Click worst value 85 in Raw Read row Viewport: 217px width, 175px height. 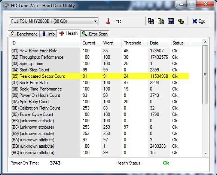[106, 51]
